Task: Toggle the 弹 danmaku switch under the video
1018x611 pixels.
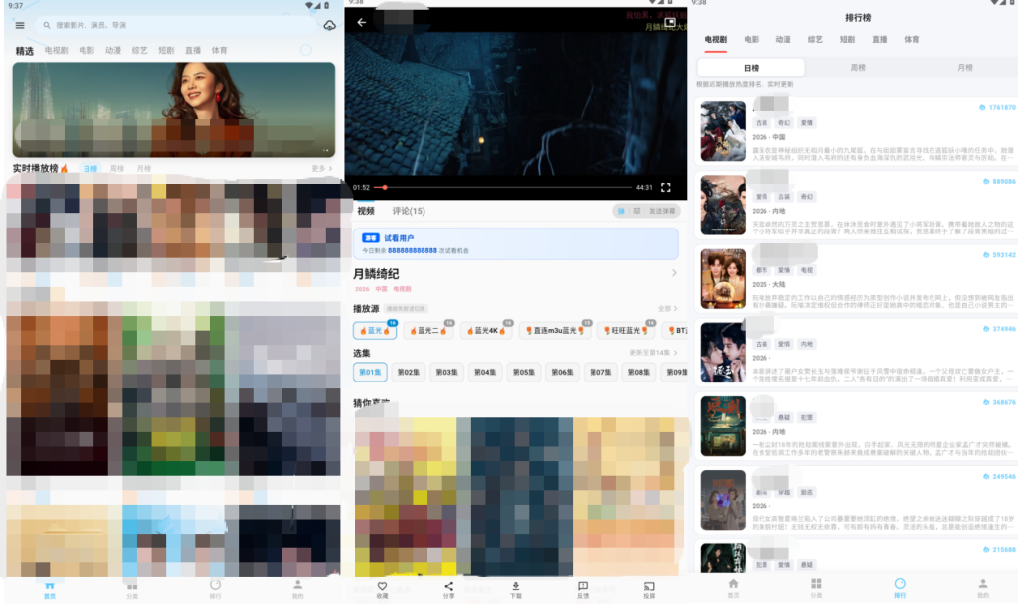Action: [621, 211]
